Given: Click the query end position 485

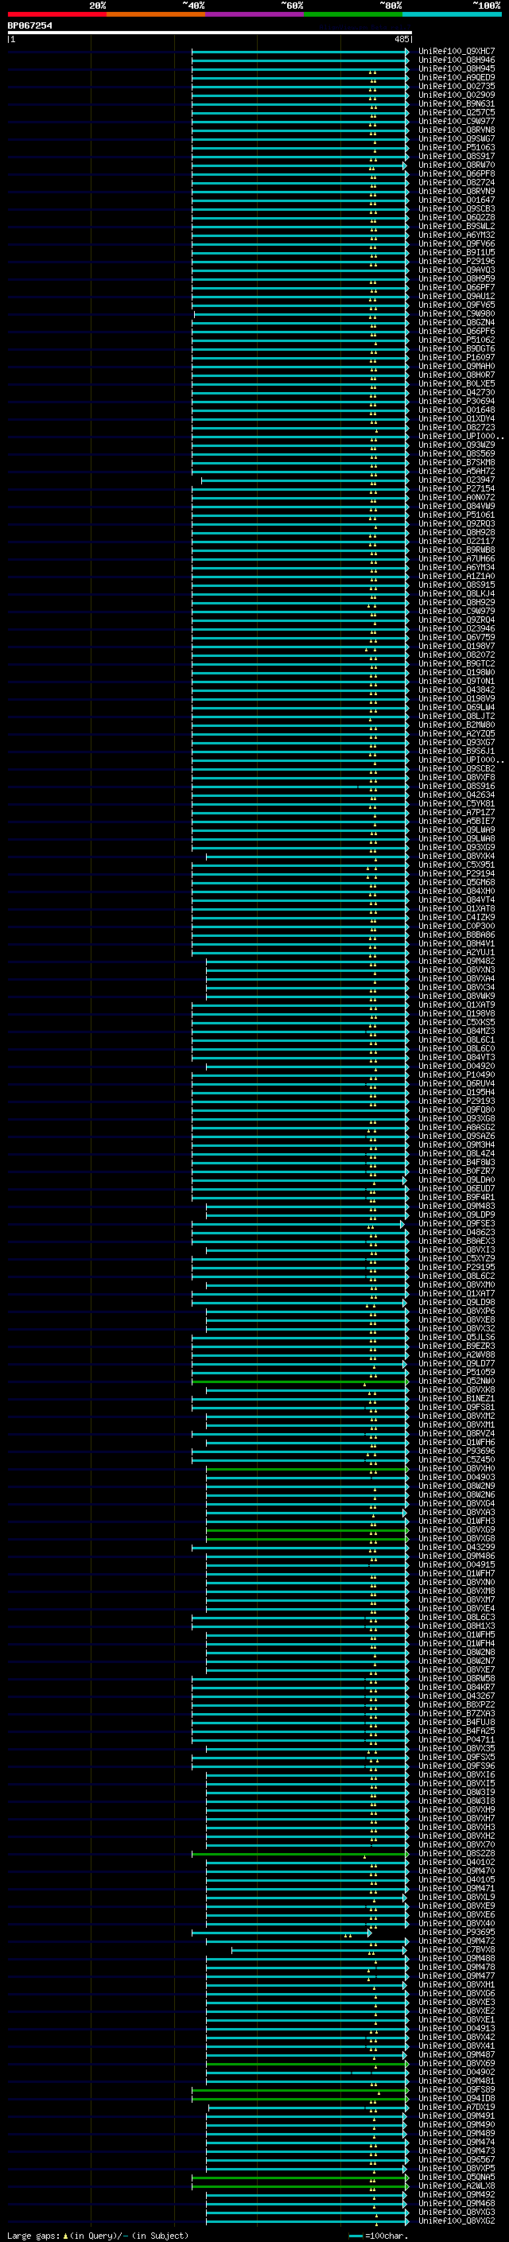Looking at the screenshot, I should pos(402,39).
